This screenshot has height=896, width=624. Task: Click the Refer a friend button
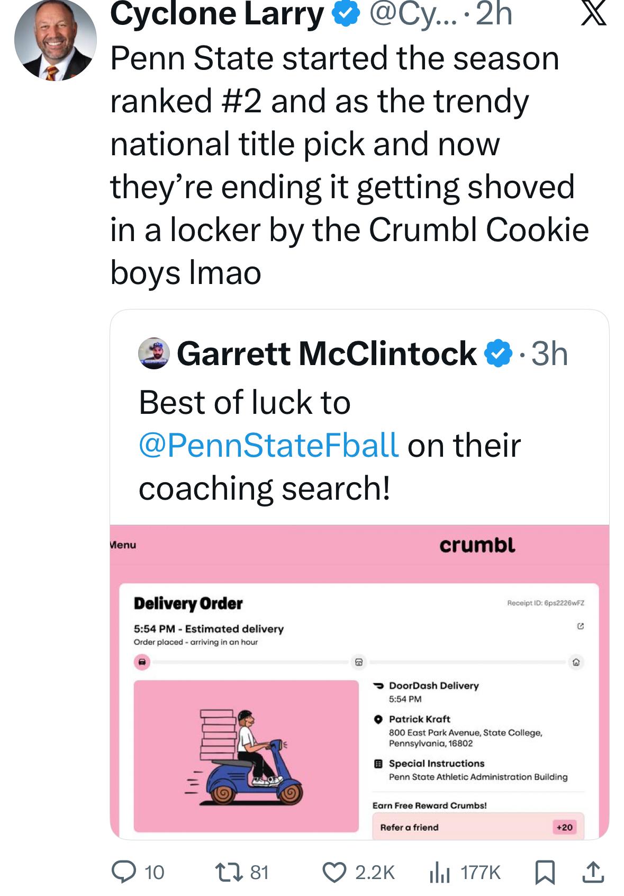click(x=478, y=827)
